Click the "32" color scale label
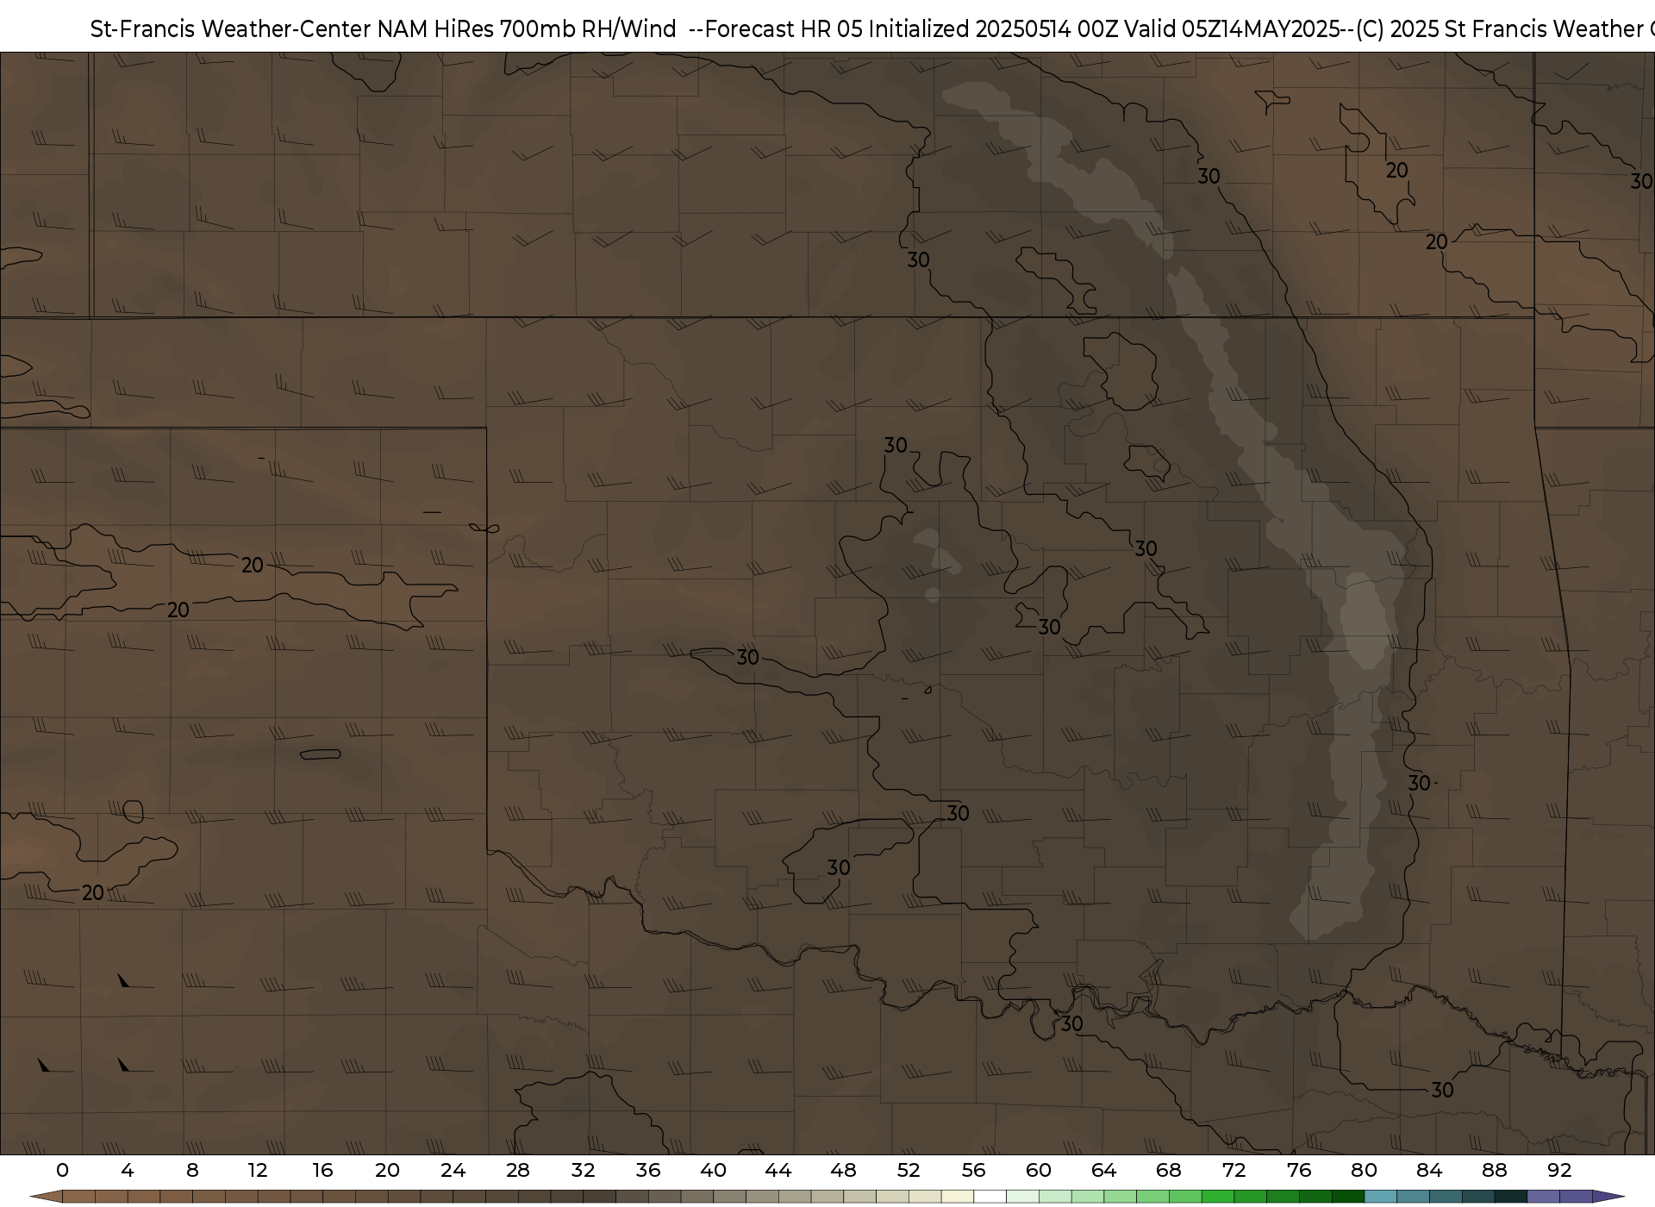The height and width of the screenshot is (1207, 1655). click(x=583, y=1170)
